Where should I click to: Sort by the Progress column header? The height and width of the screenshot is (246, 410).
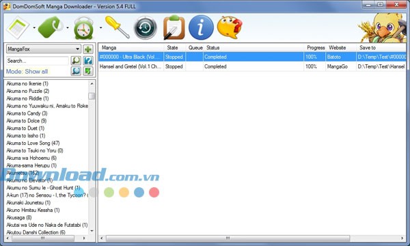(x=315, y=48)
